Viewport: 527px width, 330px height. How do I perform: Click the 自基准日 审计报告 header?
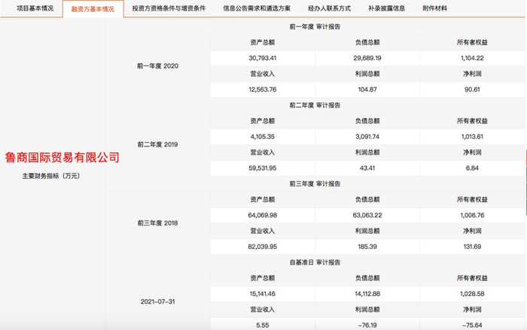click(315, 262)
